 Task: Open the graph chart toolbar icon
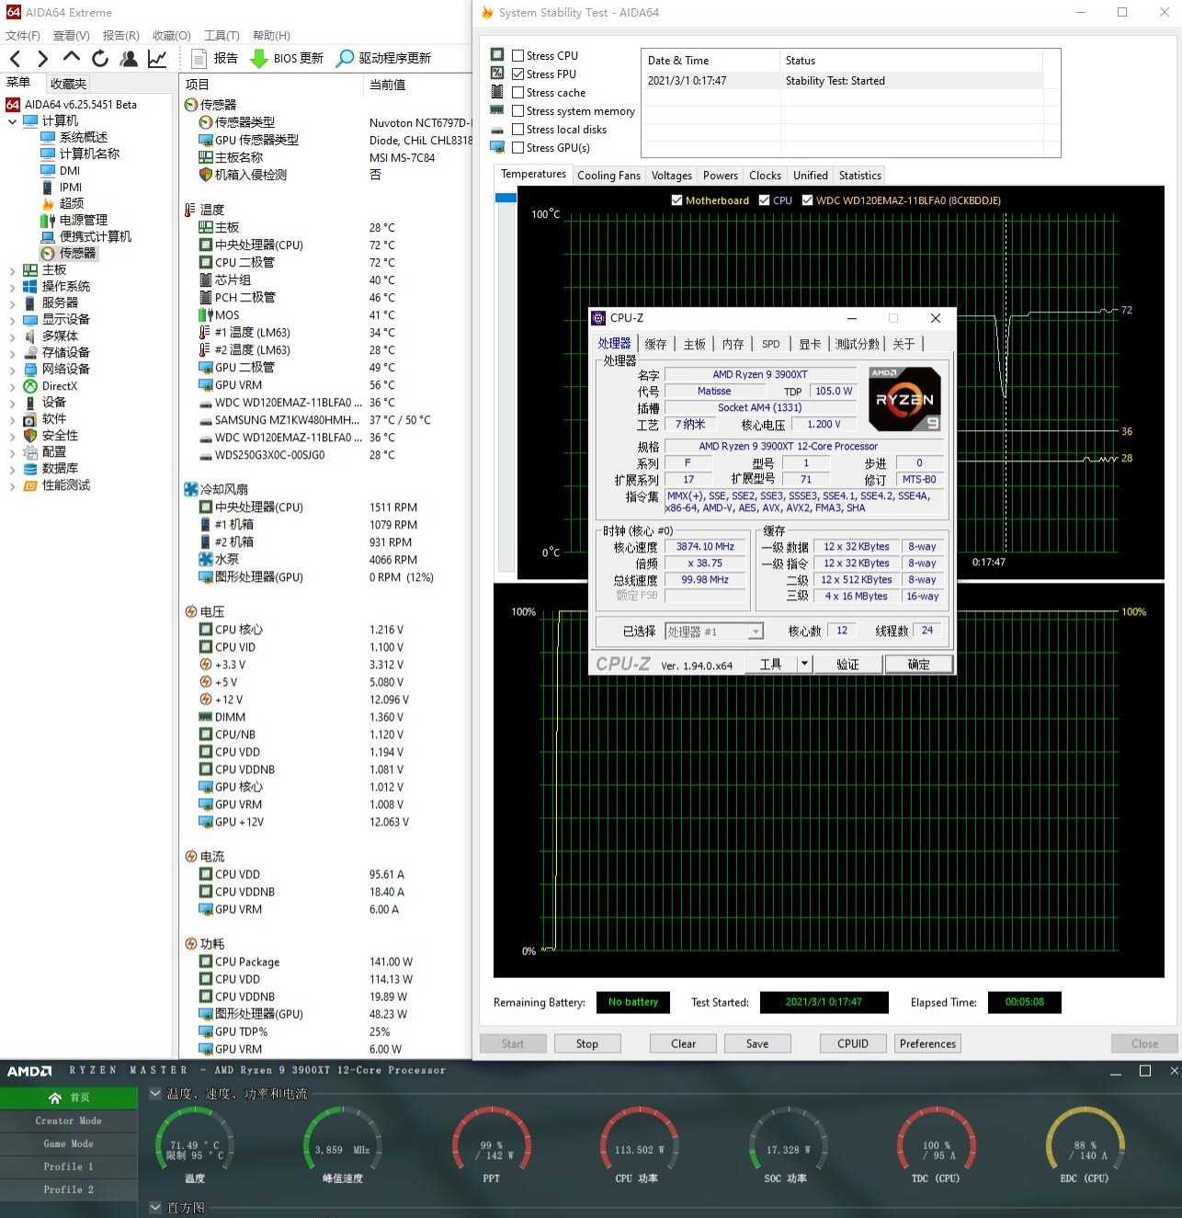point(157,59)
